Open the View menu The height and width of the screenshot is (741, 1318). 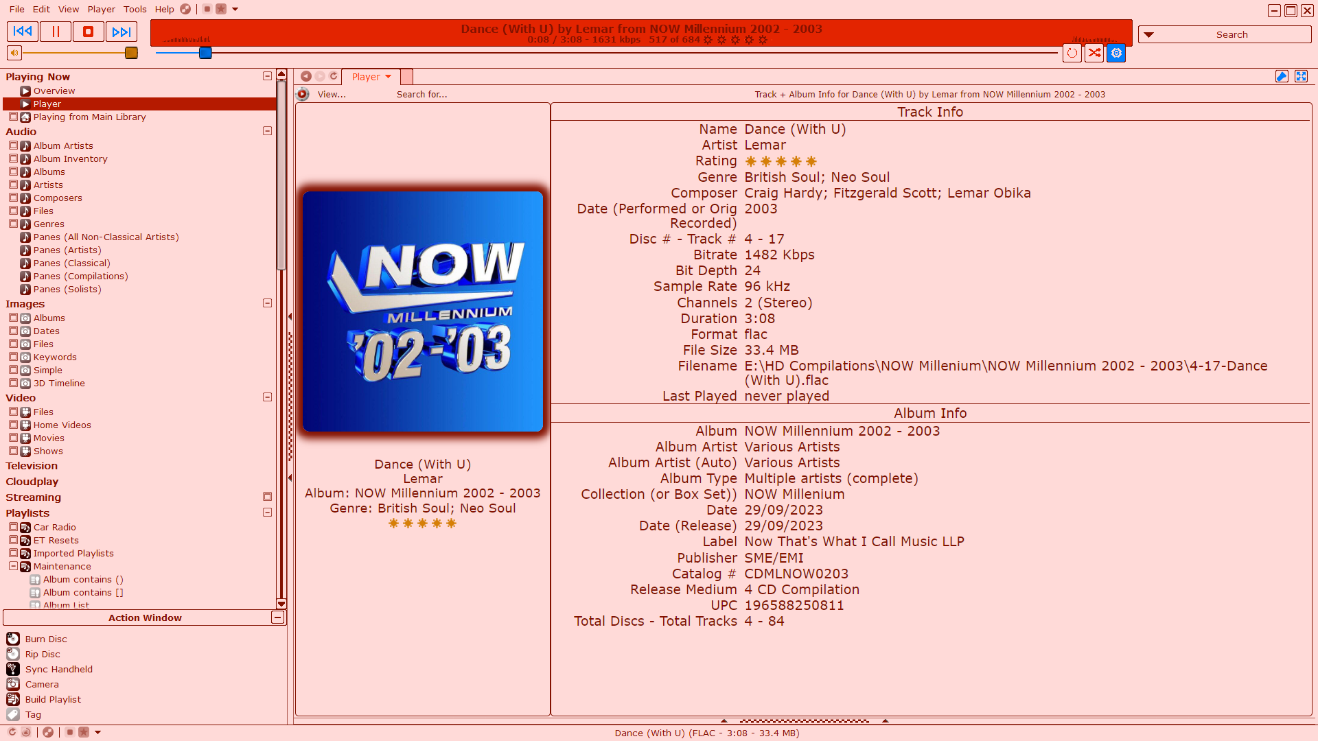point(69,9)
